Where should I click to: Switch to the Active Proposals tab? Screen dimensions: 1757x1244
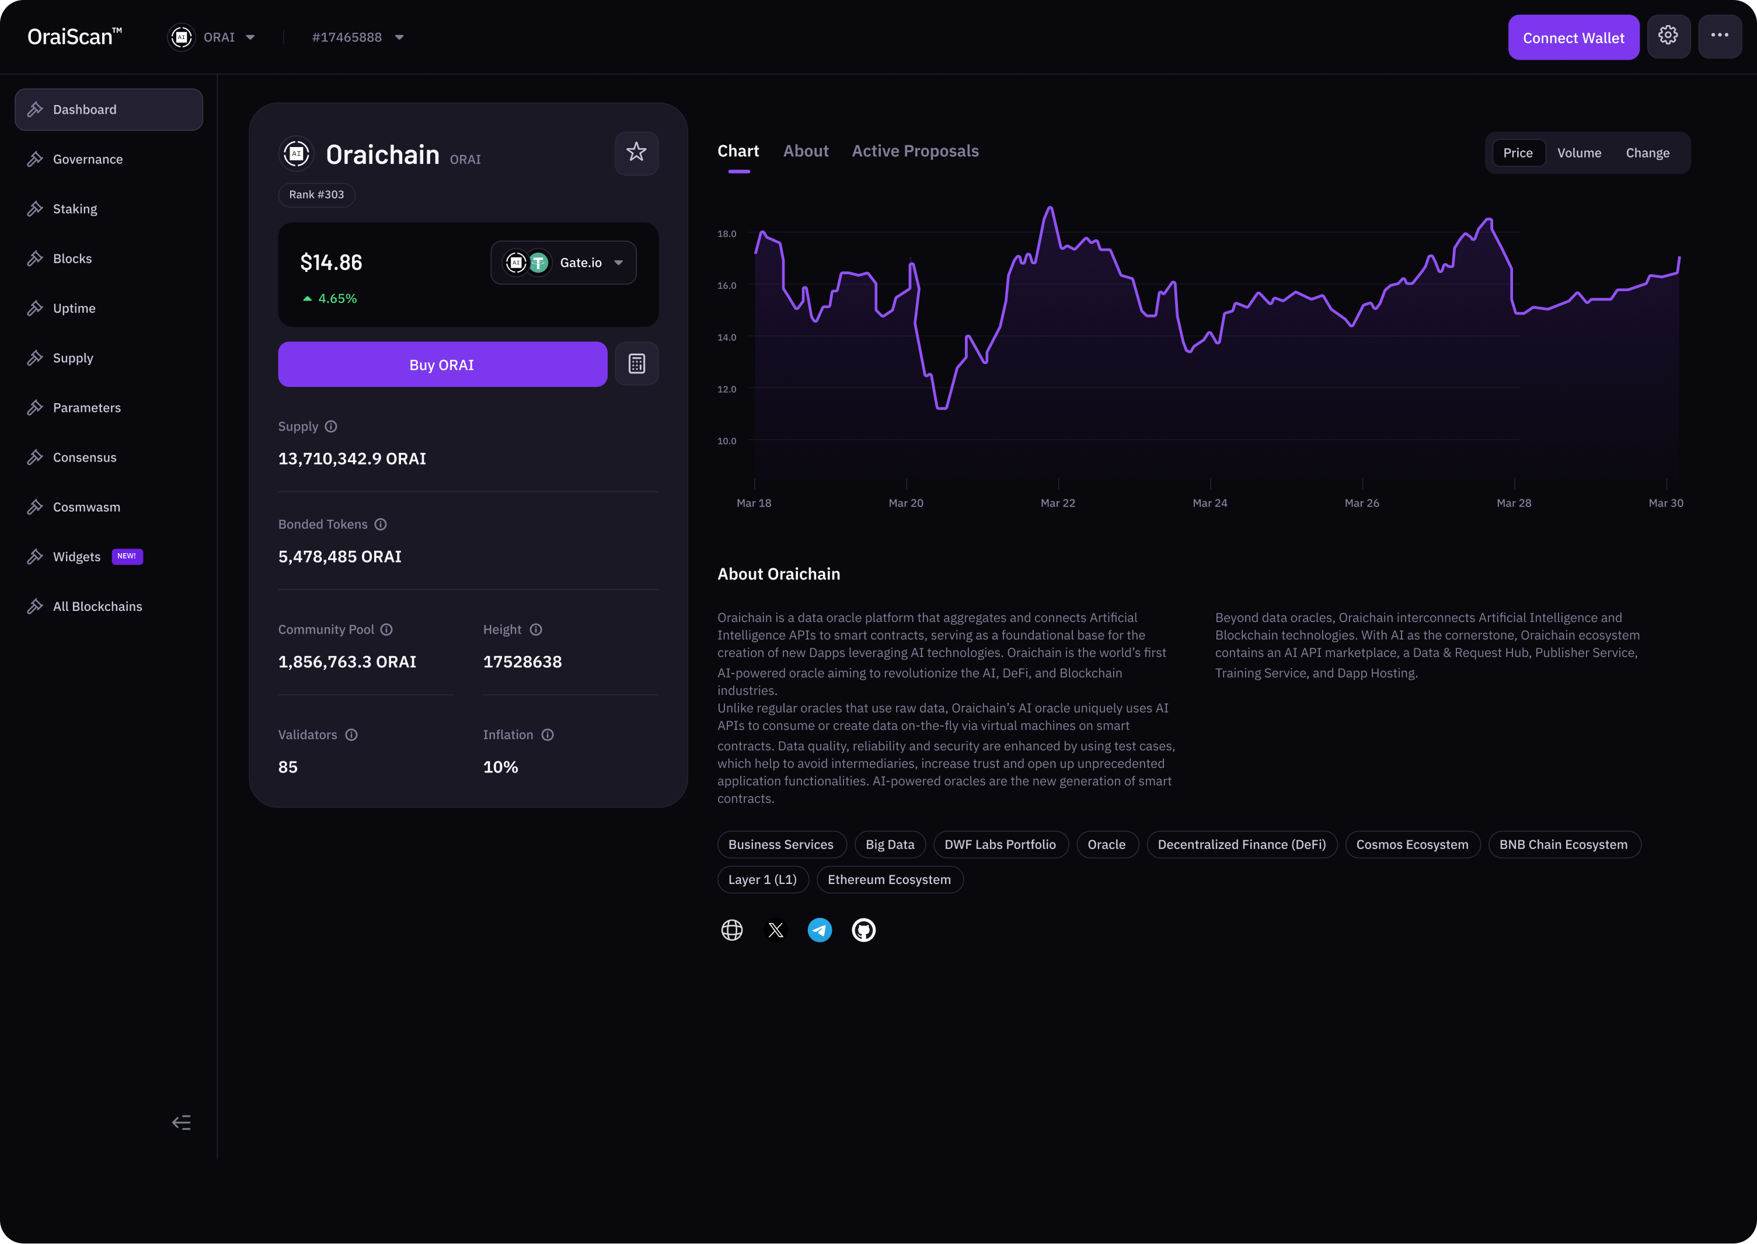pyautogui.click(x=915, y=151)
